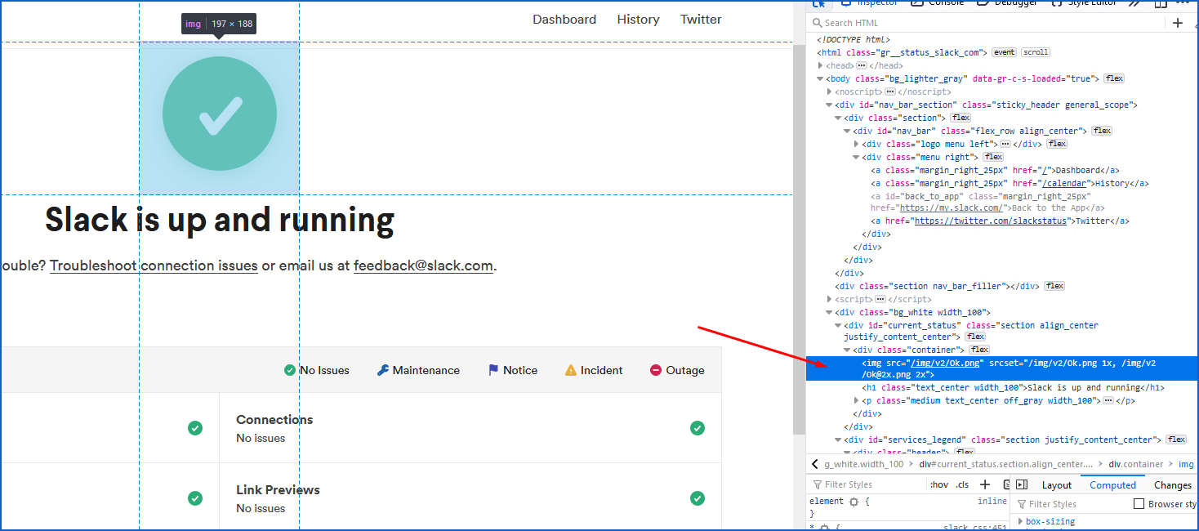Click the Maintenance wrench icon
1199x531 pixels.
click(x=383, y=370)
